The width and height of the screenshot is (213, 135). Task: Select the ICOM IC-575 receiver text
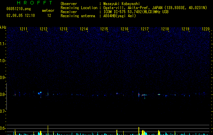point(136,12)
